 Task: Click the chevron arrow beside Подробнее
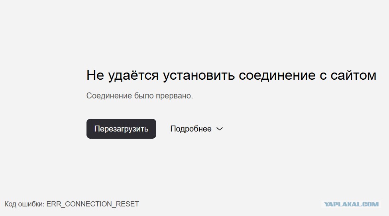pyautogui.click(x=220, y=129)
